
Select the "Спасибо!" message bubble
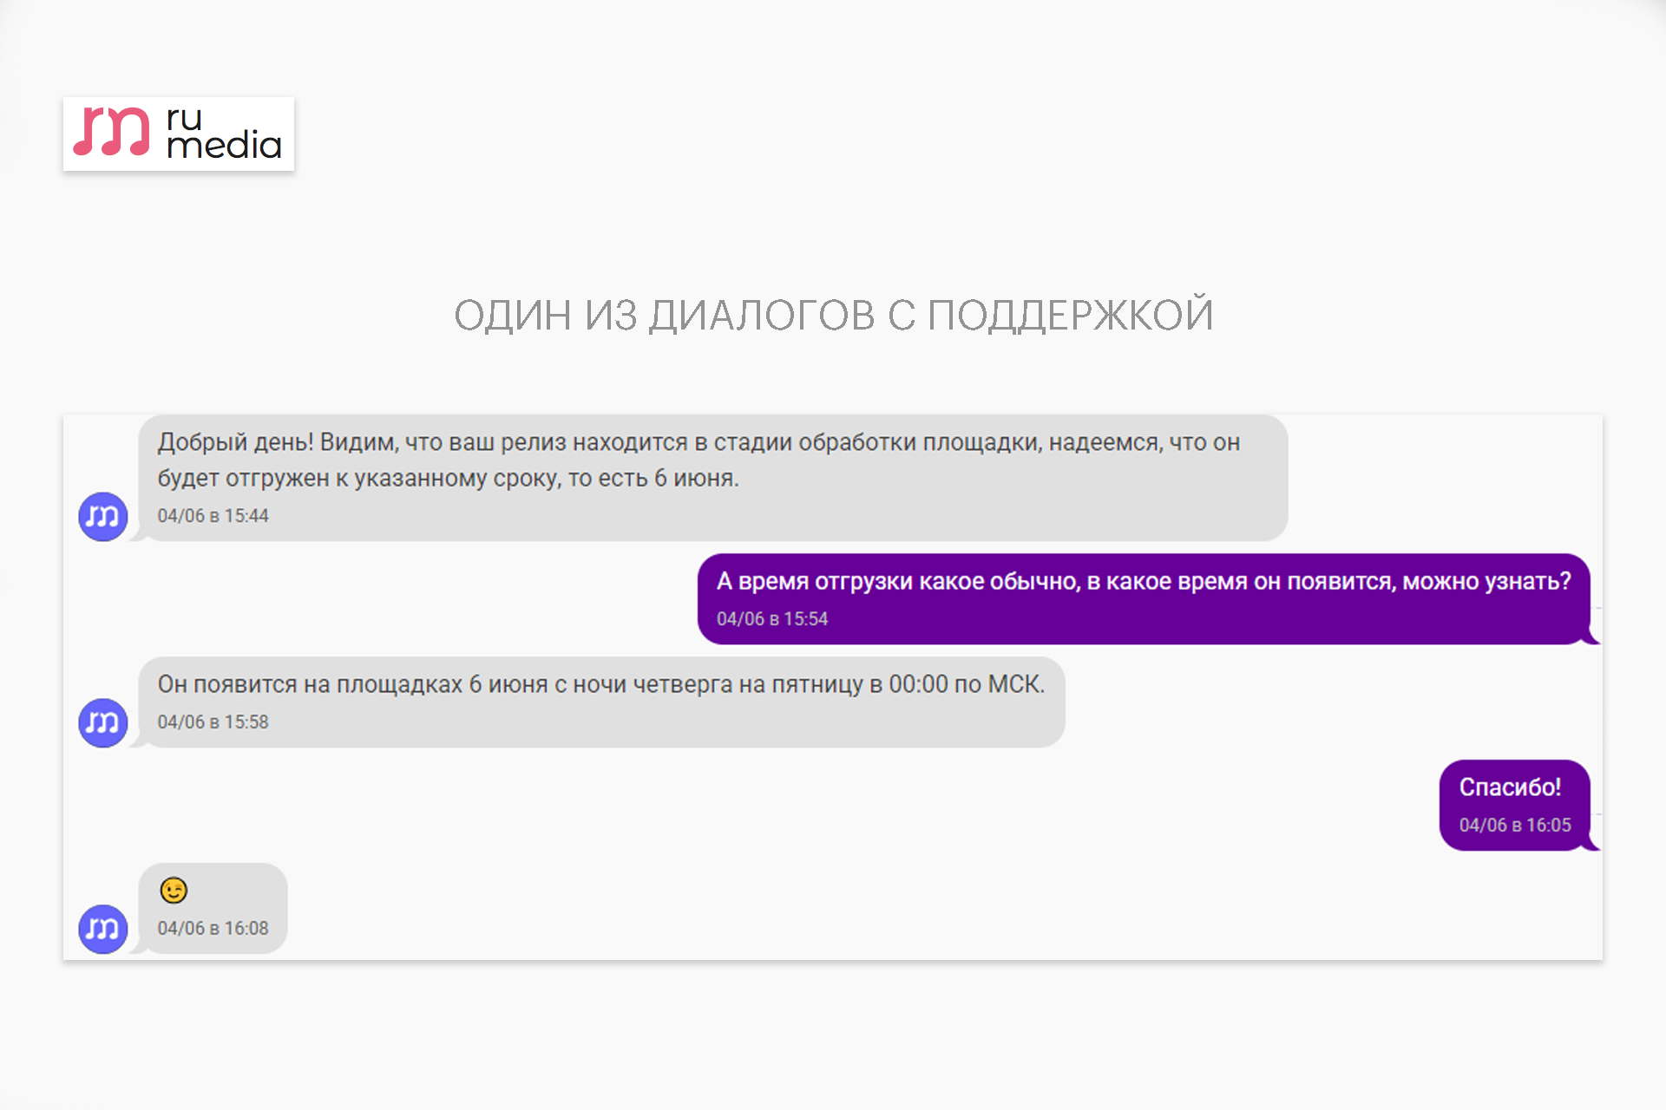pyautogui.click(x=1514, y=806)
